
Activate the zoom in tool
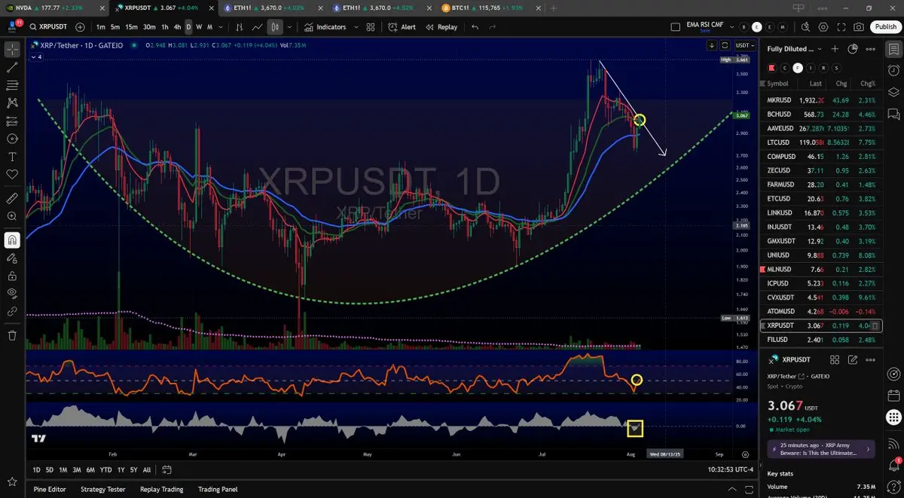click(x=12, y=216)
